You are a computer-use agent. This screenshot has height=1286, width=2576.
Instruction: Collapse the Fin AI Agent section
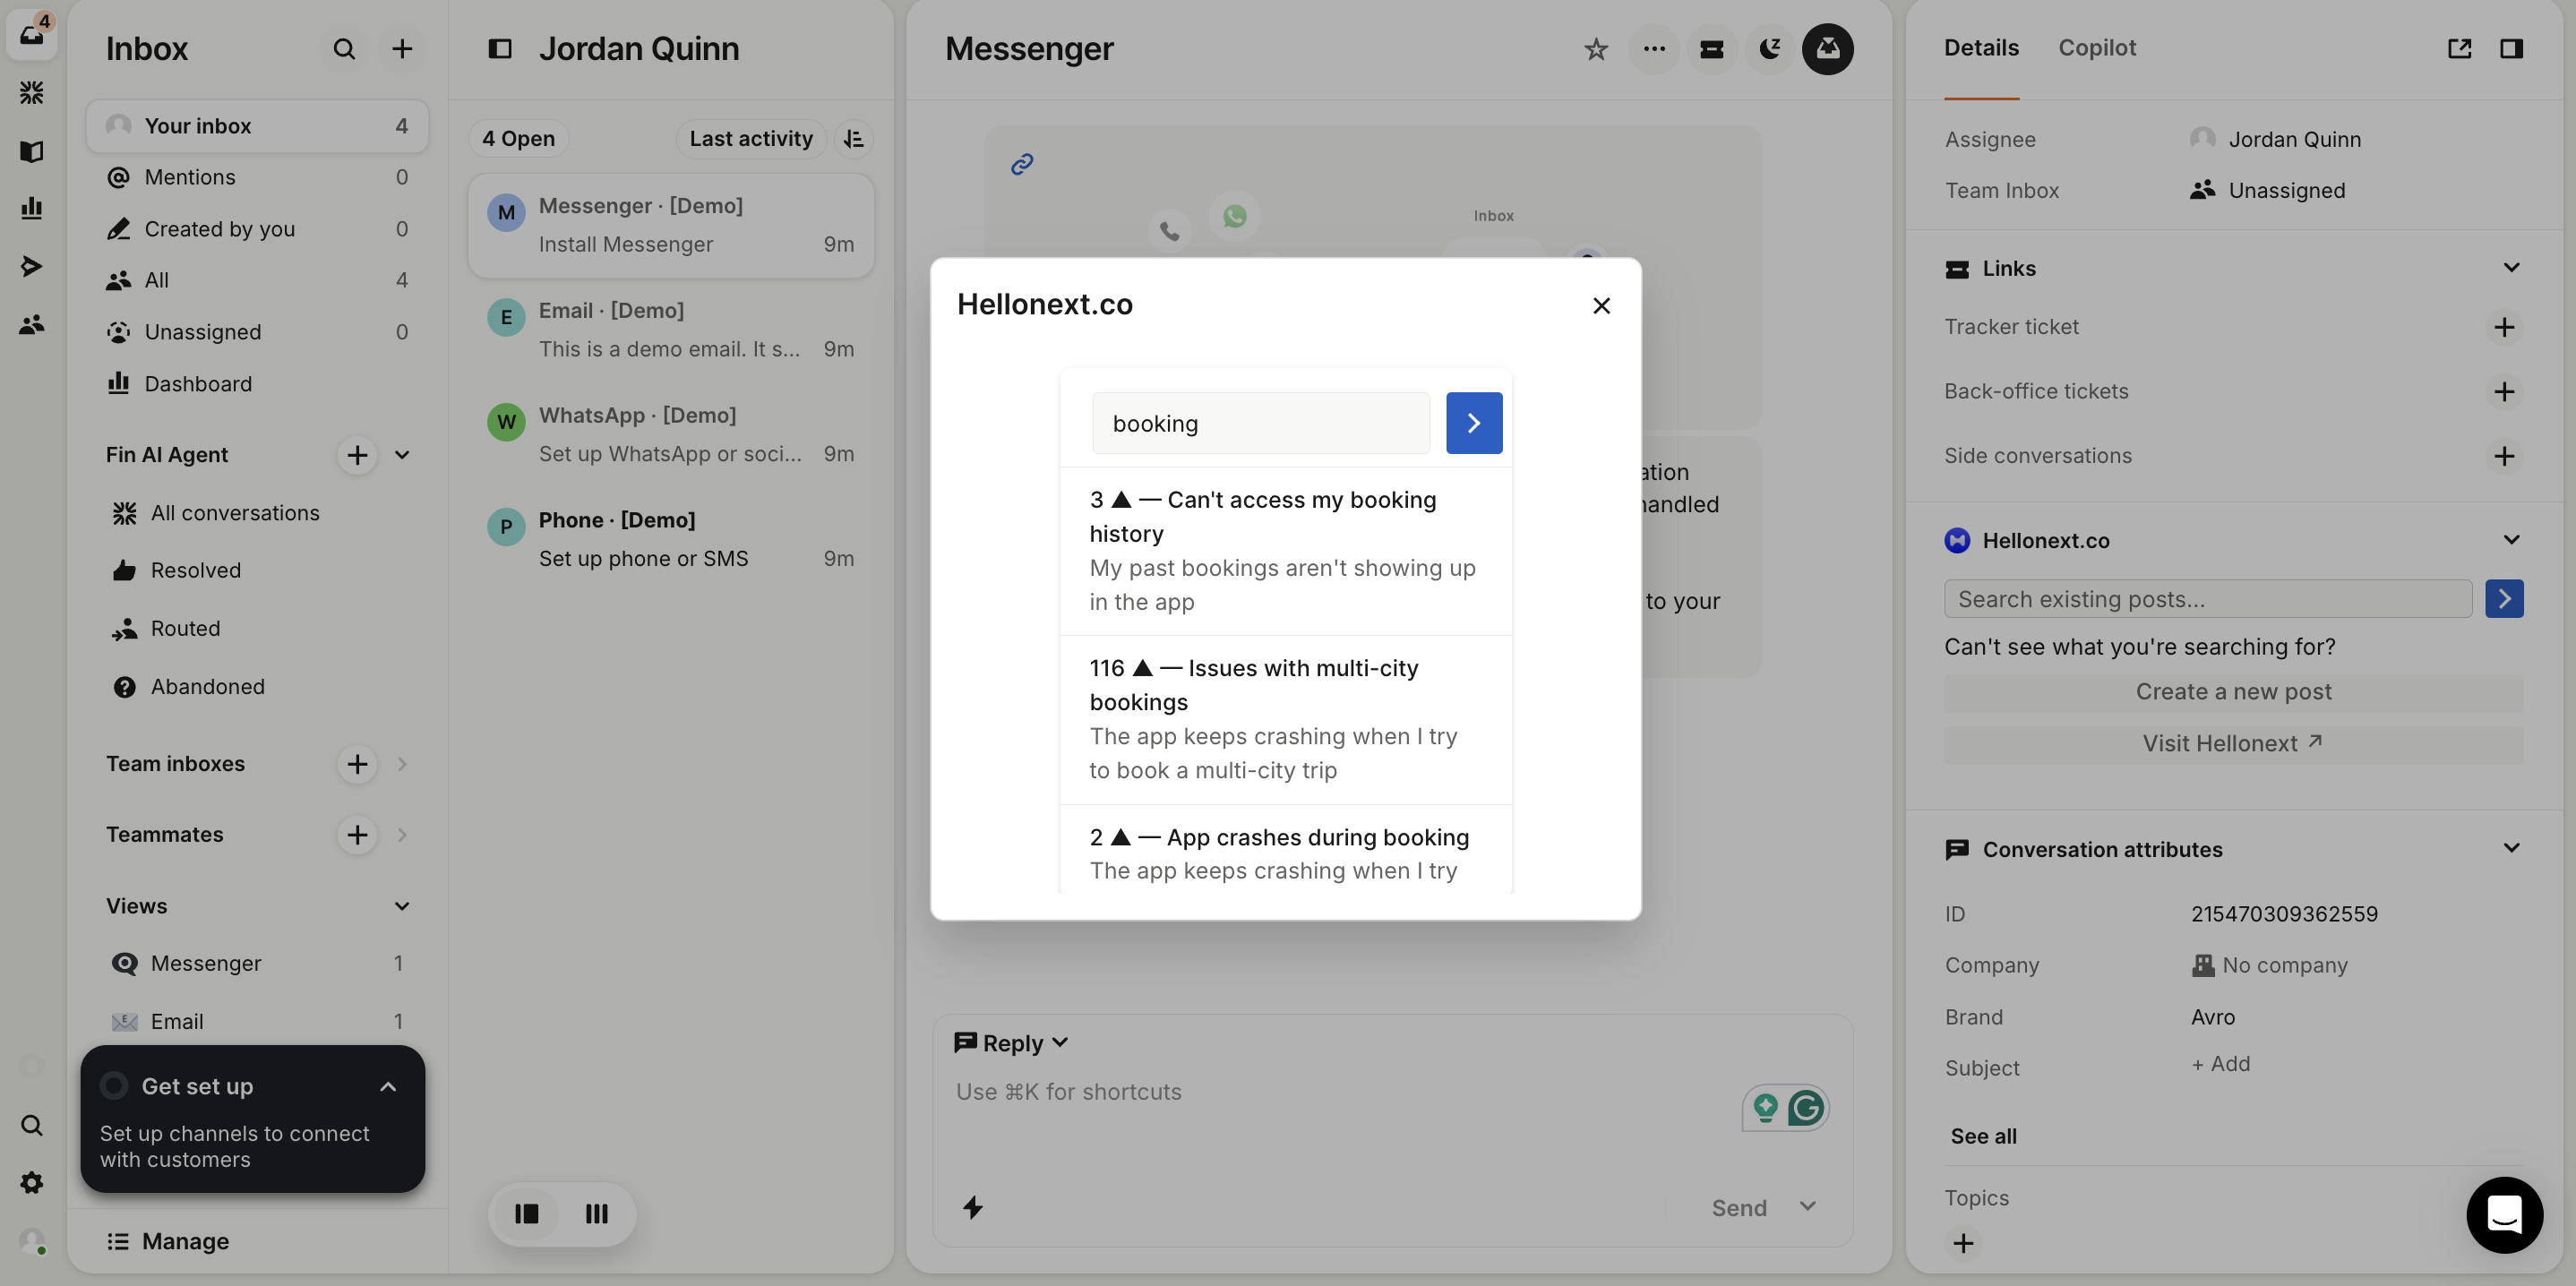click(402, 455)
